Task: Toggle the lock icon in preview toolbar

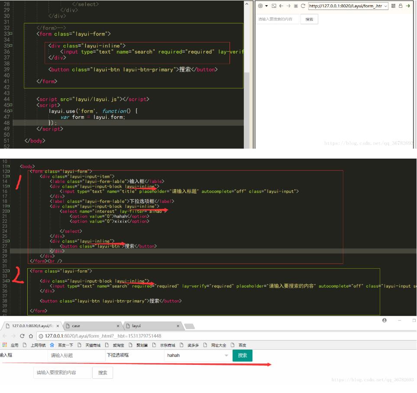Action: (401, 6)
